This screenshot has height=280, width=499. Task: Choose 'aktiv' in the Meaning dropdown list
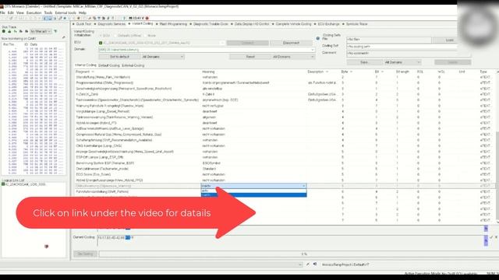[x=253, y=191]
